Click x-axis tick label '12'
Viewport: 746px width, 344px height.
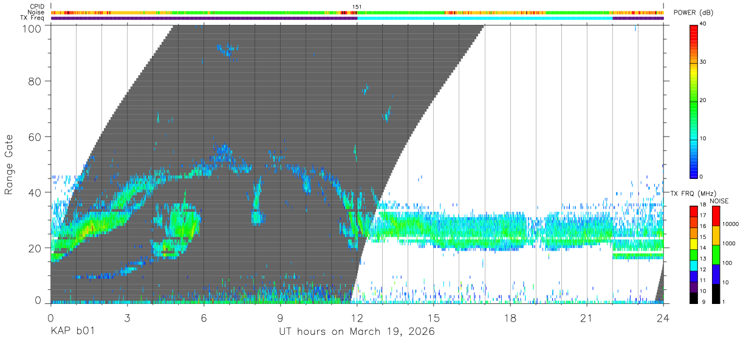click(357, 317)
